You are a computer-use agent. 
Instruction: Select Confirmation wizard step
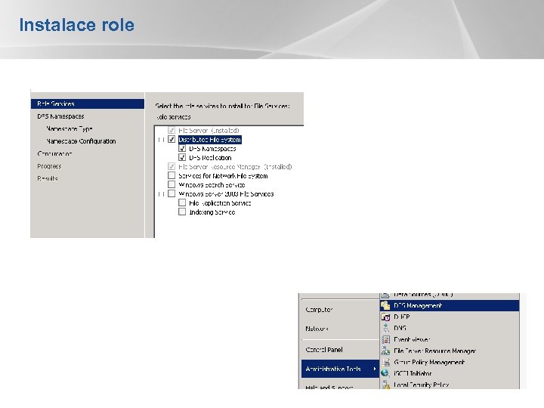click(54, 153)
